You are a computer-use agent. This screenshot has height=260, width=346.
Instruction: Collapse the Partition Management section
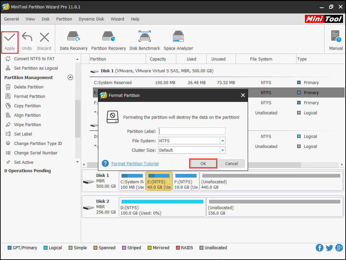coord(70,77)
